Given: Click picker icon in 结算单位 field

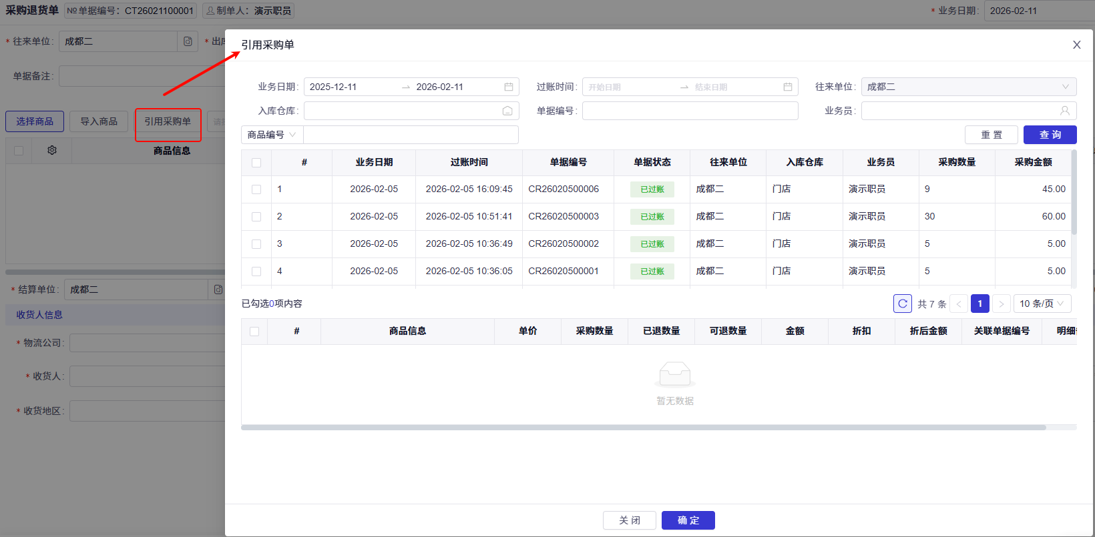Looking at the screenshot, I should [218, 290].
